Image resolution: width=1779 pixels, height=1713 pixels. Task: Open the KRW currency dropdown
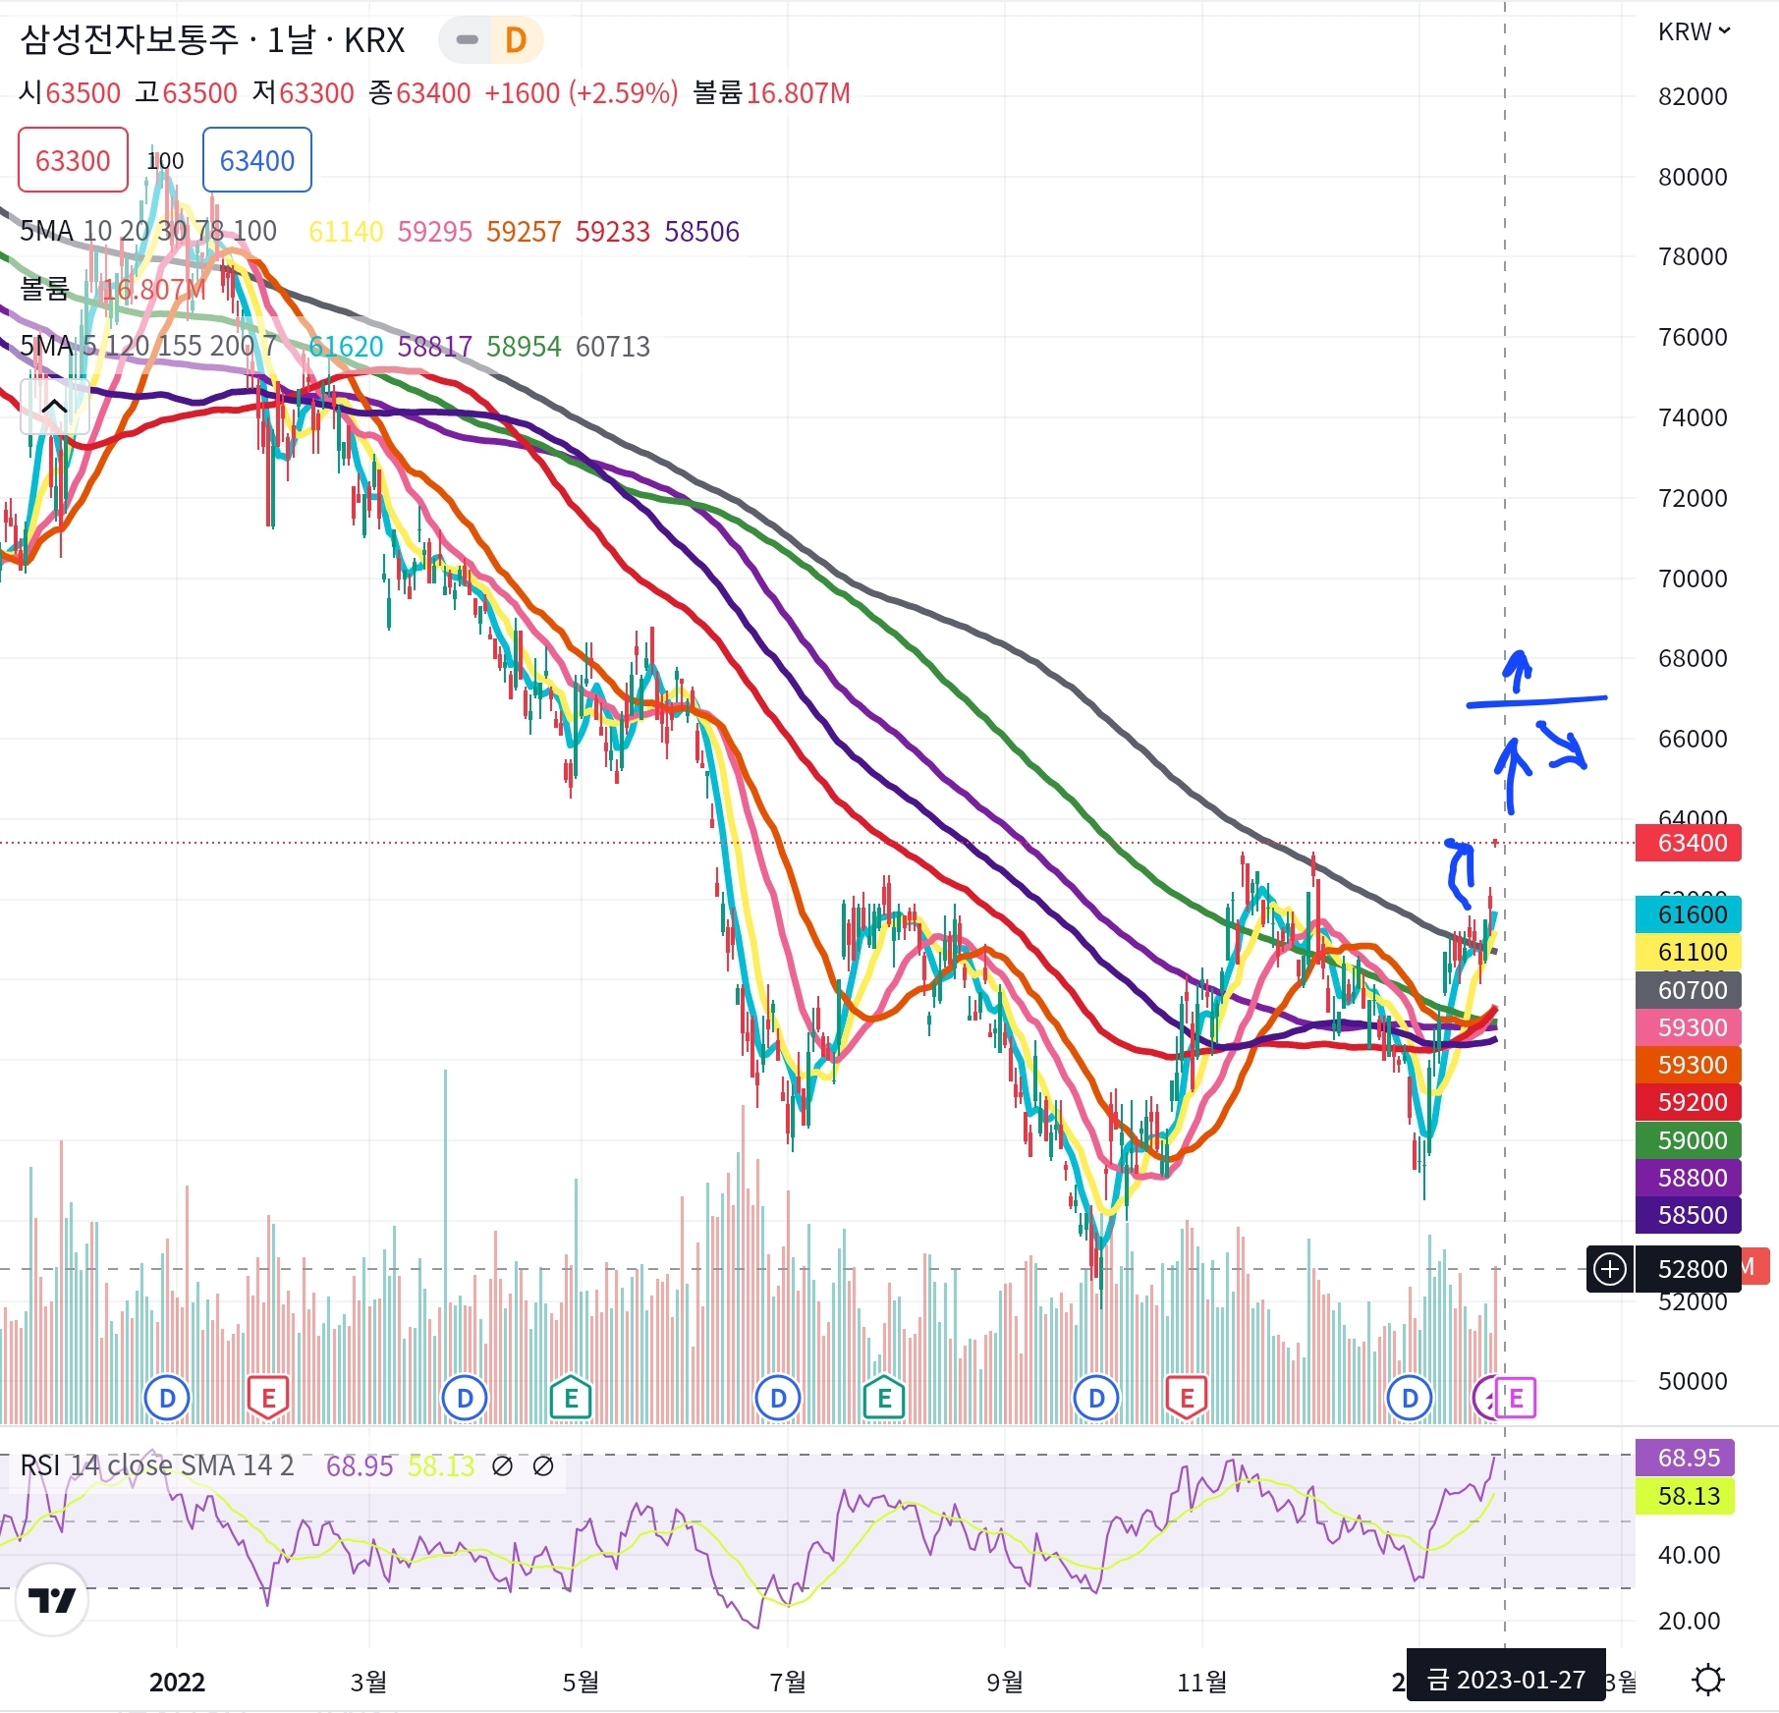point(1694,32)
